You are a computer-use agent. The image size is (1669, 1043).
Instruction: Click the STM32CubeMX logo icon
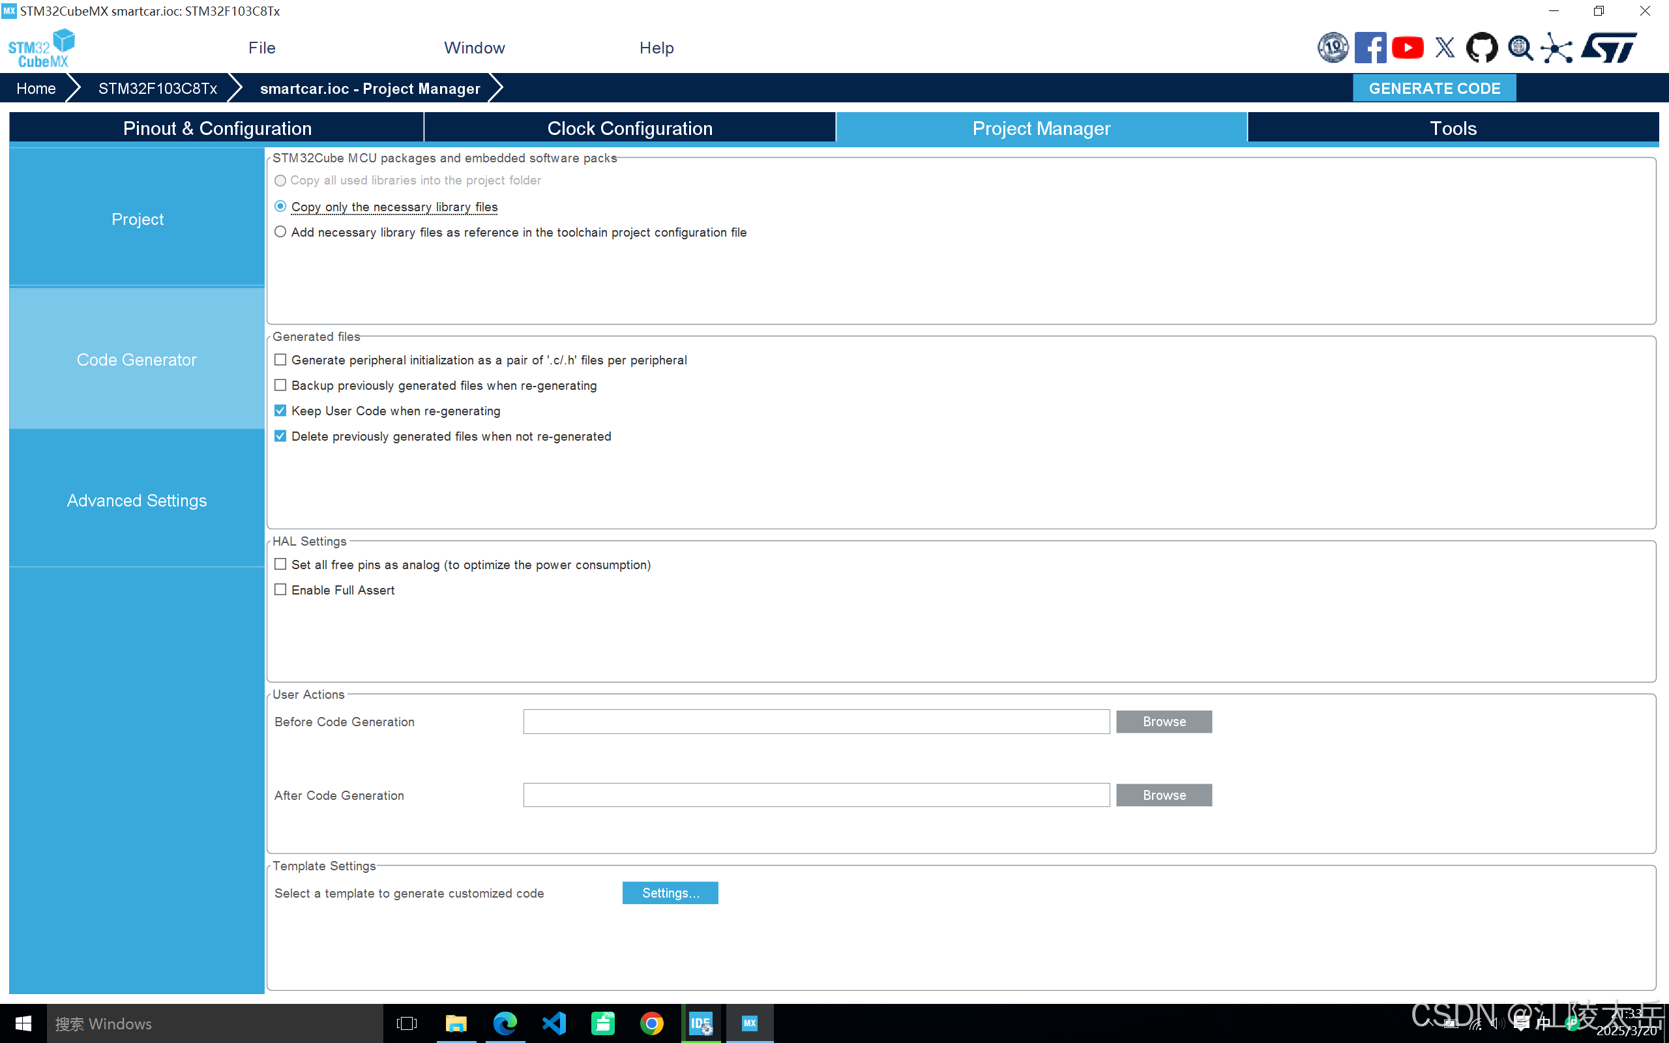pyautogui.click(x=41, y=48)
